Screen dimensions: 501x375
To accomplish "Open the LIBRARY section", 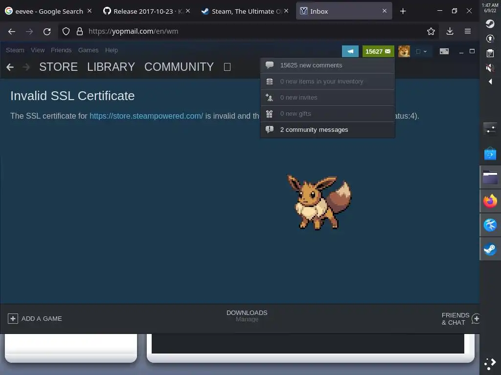I will coord(111,67).
